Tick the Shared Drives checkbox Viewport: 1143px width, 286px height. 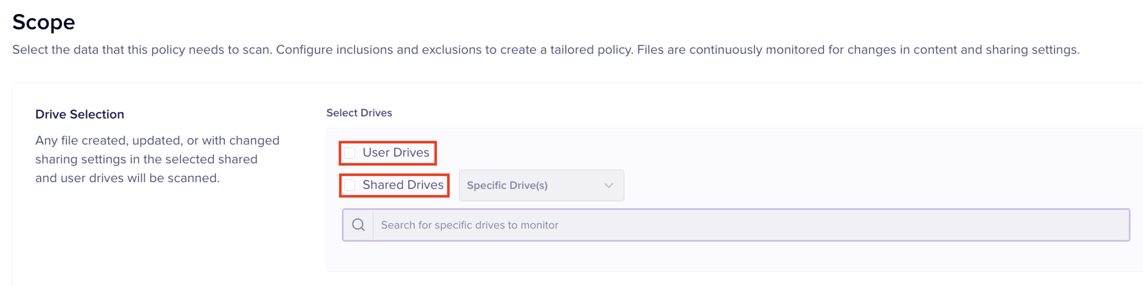pyautogui.click(x=350, y=185)
